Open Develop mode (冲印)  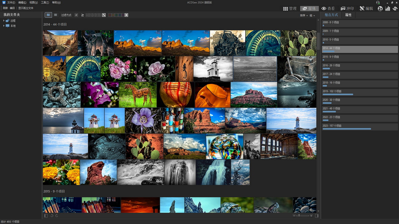pyautogui.click(x=347, y=8)
